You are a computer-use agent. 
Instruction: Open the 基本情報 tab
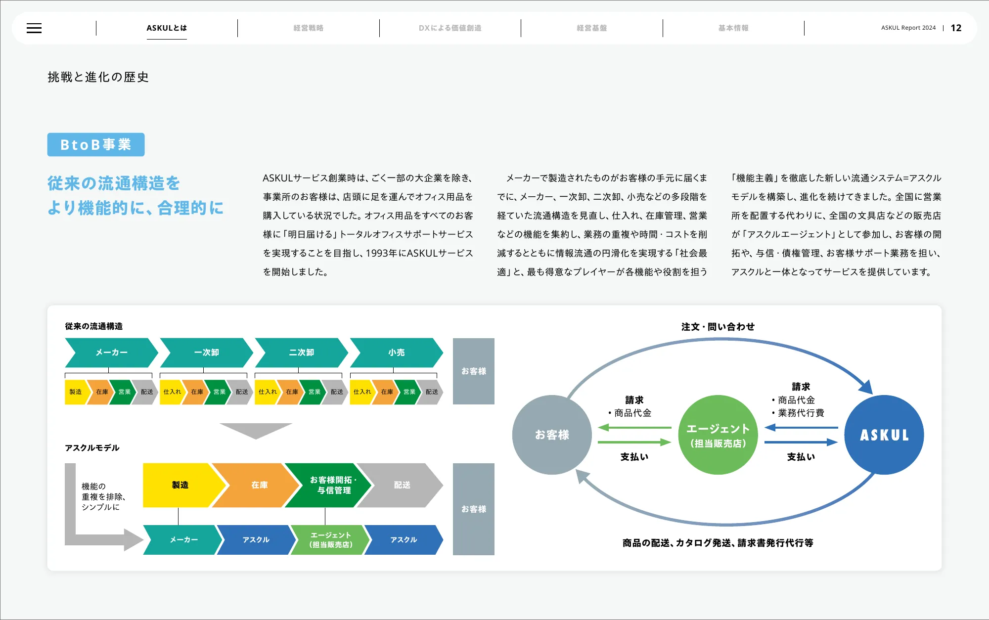click(x=733, y=28)
